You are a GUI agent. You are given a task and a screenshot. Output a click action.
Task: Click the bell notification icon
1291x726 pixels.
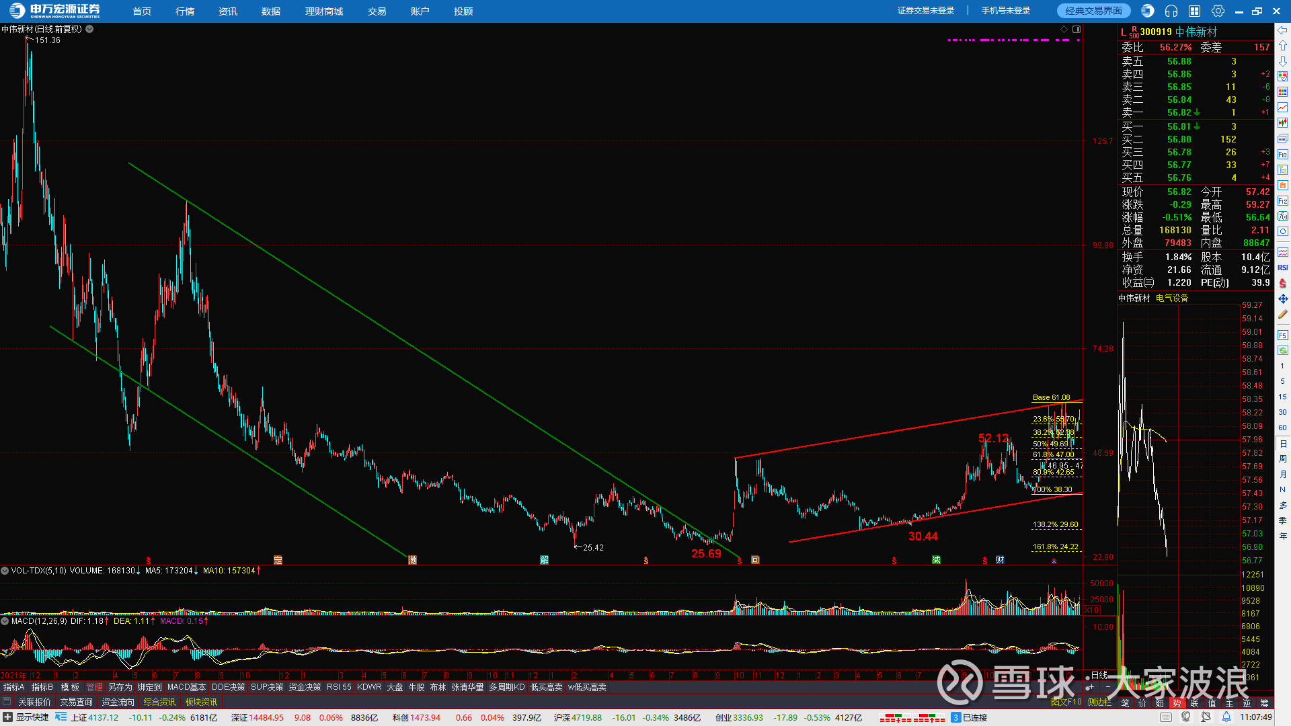click(1226, 717)
